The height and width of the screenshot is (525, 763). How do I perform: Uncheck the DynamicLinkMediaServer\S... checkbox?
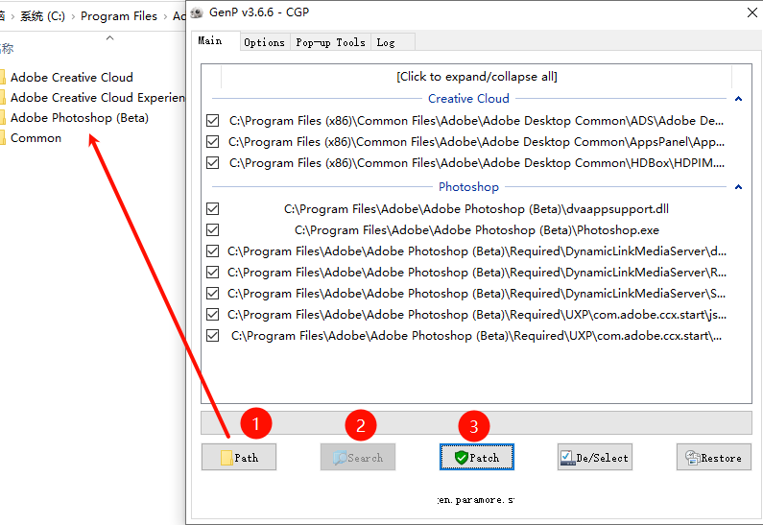click(x=213, y=294)
